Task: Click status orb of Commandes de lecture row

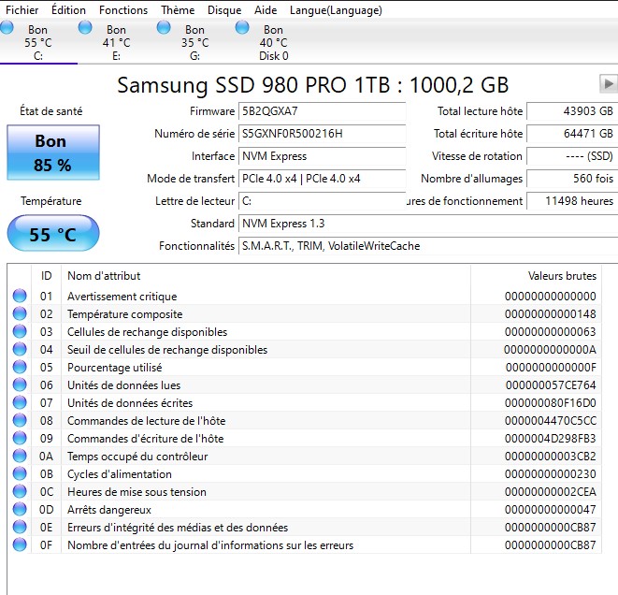Action: pyautogui.click(x=20, y=420)
